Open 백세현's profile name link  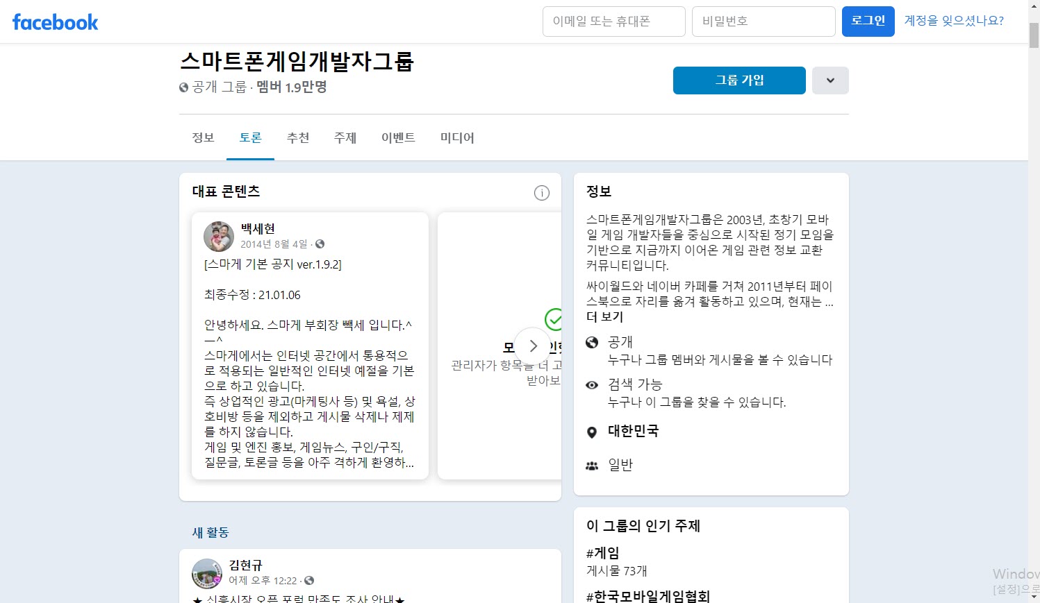point(258,228)
